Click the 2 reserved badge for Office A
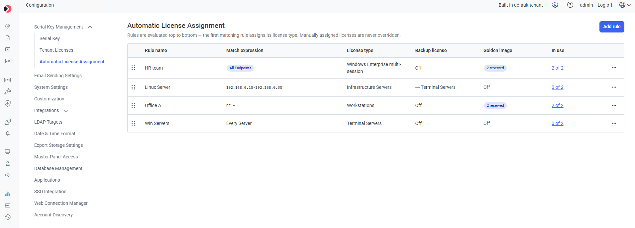The image size is (635, 228). click(x=495, y=105)
